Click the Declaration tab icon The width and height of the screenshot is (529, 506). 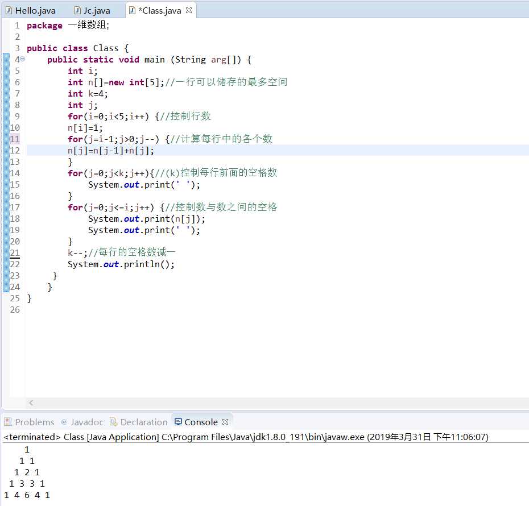(x=113, y=422)
